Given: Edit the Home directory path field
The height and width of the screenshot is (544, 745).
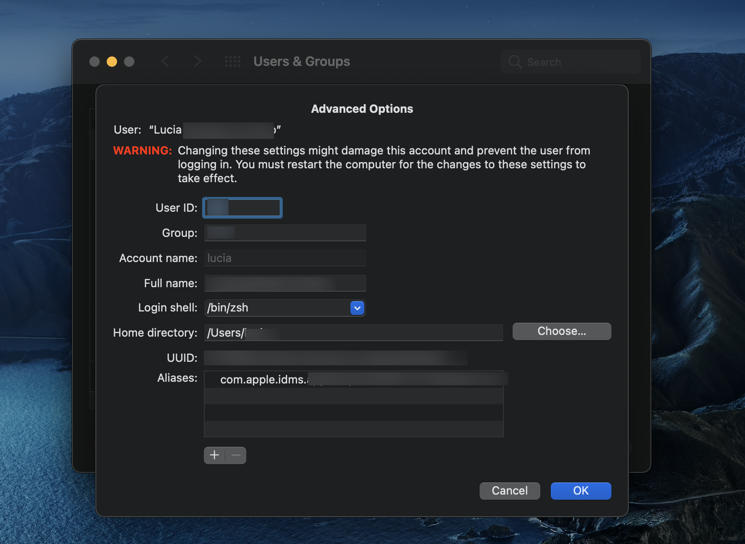Looking at the screenshot, I should 353,333.
